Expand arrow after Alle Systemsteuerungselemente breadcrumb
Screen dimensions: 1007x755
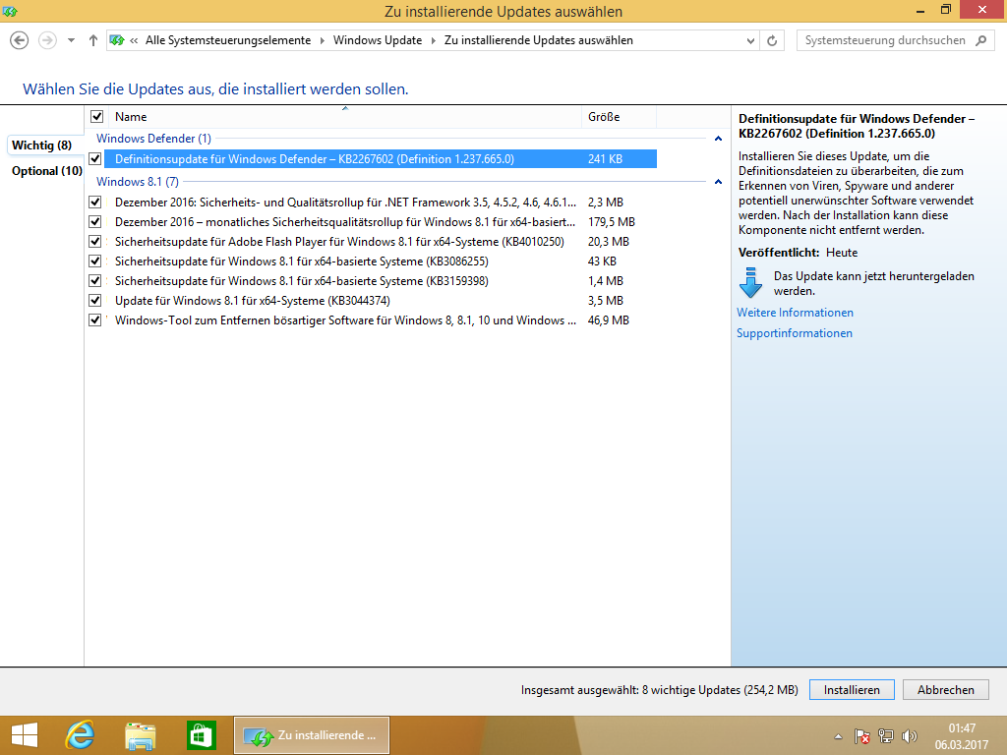pyautogui.click(x=323, y=40)
